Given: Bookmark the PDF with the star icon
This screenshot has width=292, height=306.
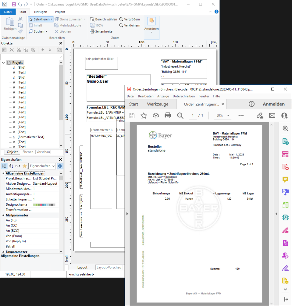Looking at the screenshot, I should pos(144,116).
